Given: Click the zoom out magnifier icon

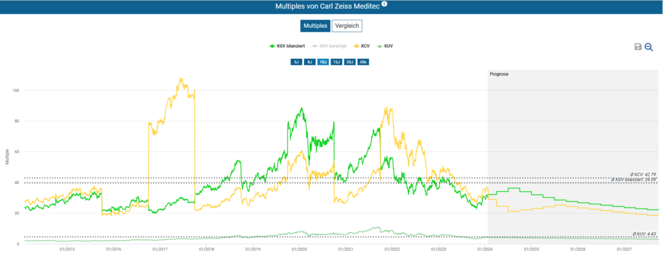Looking at the screenshot, I should [x=648, y=47].
